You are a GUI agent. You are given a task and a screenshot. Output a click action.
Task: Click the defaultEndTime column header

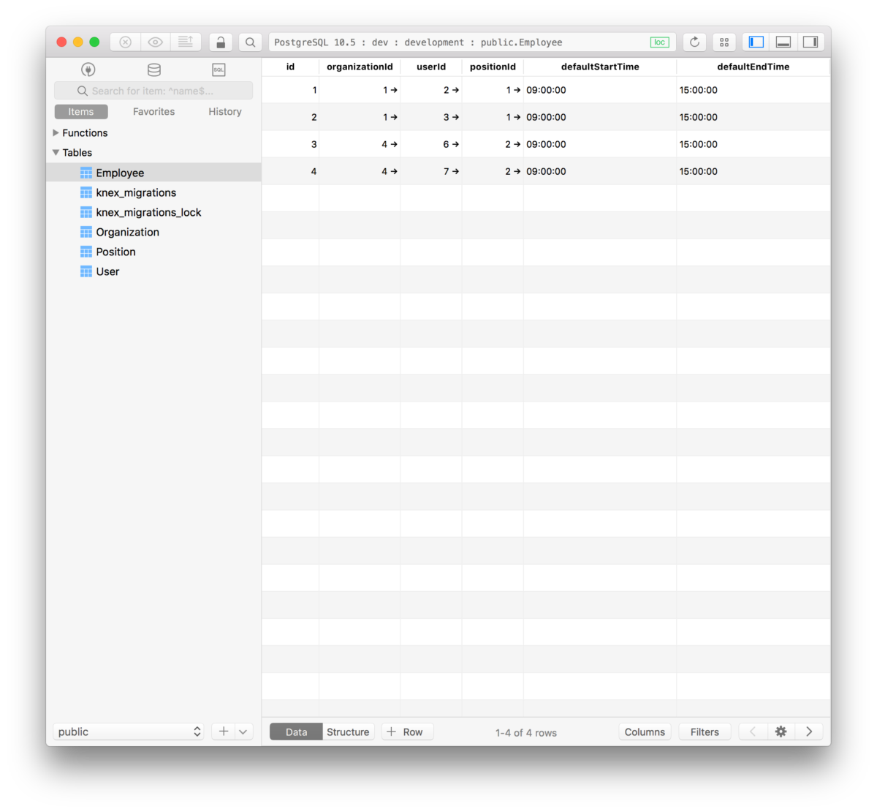click(753, 67)
